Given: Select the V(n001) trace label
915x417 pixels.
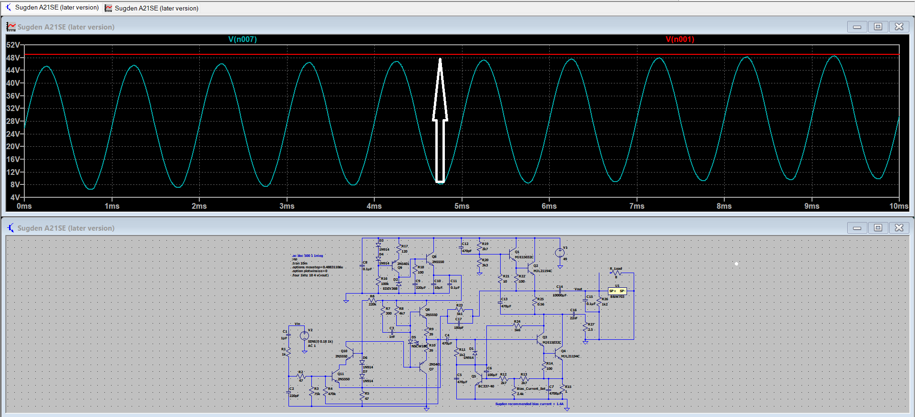Looking at the screenshot, I should [x=680, y=39].
